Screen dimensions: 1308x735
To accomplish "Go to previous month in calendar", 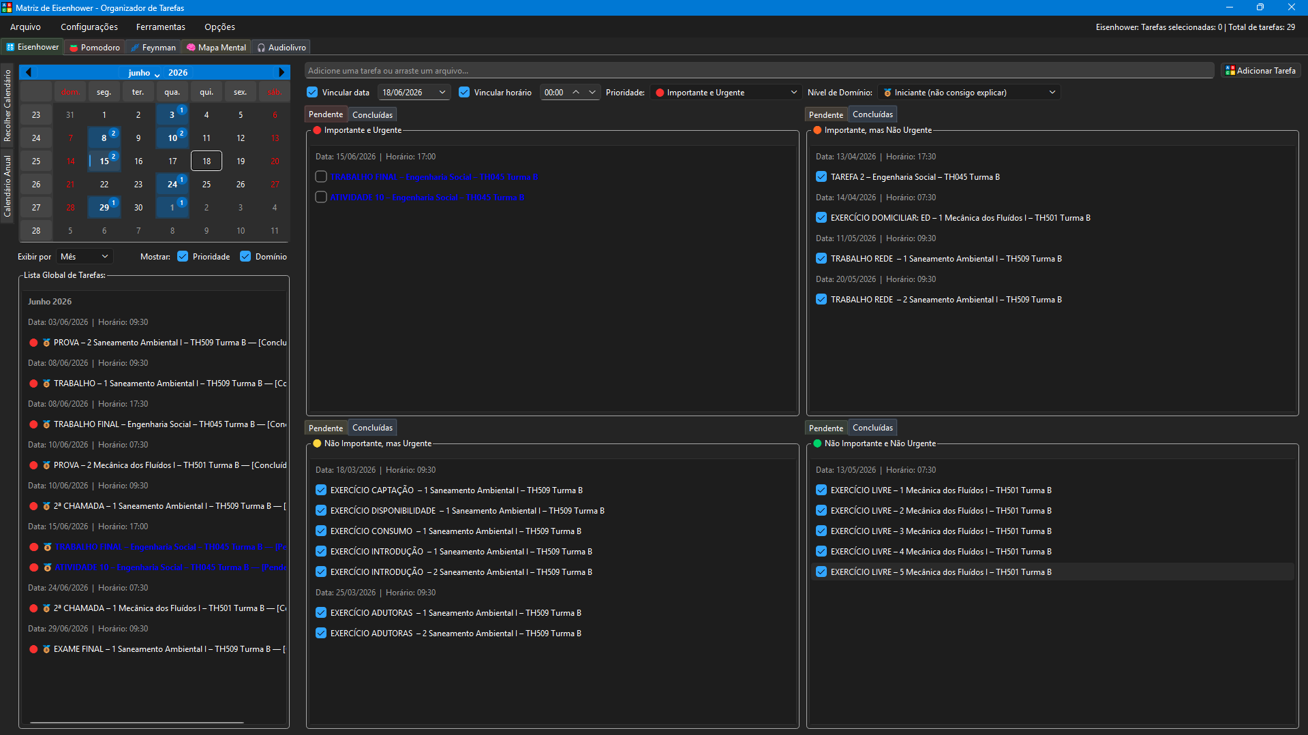I will pyautogui.click(x=29, y=72).
